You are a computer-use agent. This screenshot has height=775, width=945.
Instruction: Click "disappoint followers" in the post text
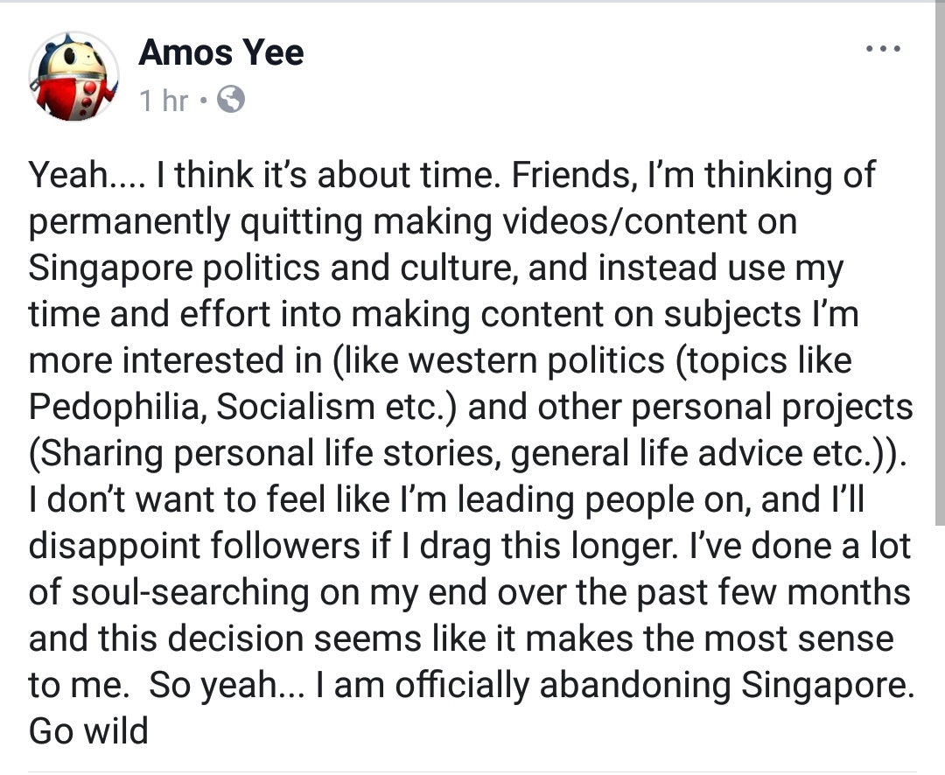tap(194, 547)
